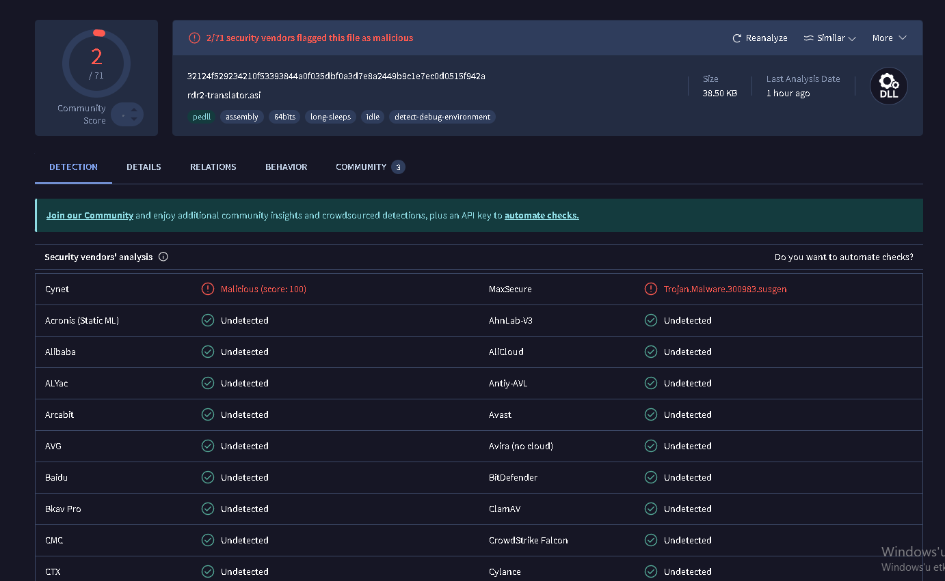The image size is (945, 581).
Task: Click the info icon beside Security vendors' analysis
Action: coord(163,257)
